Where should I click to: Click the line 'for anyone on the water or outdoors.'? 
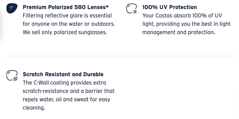69,24
